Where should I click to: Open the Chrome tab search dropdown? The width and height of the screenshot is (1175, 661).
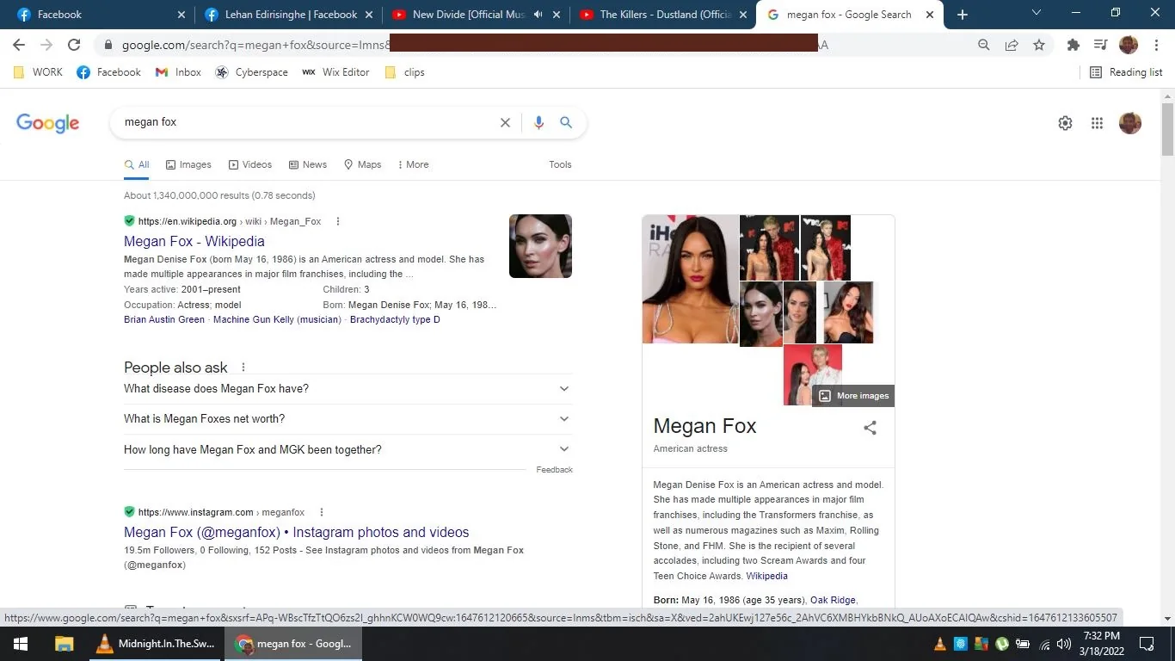point(1036,13)
